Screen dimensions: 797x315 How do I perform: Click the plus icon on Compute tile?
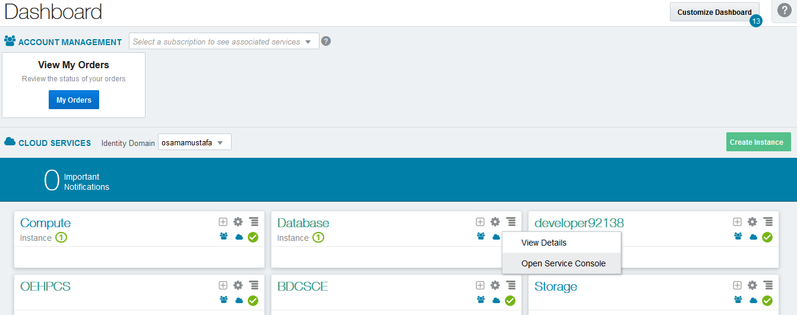point(223,222)
